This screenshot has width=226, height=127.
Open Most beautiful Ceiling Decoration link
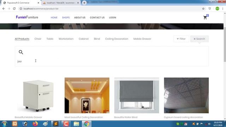84,117
